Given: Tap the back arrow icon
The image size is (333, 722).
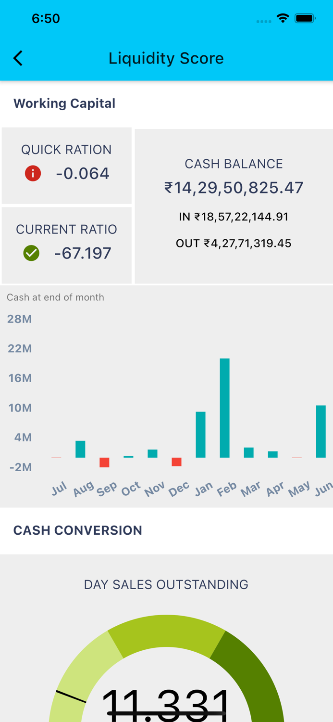Looking at the screenshot, I should tap(17, 58).
